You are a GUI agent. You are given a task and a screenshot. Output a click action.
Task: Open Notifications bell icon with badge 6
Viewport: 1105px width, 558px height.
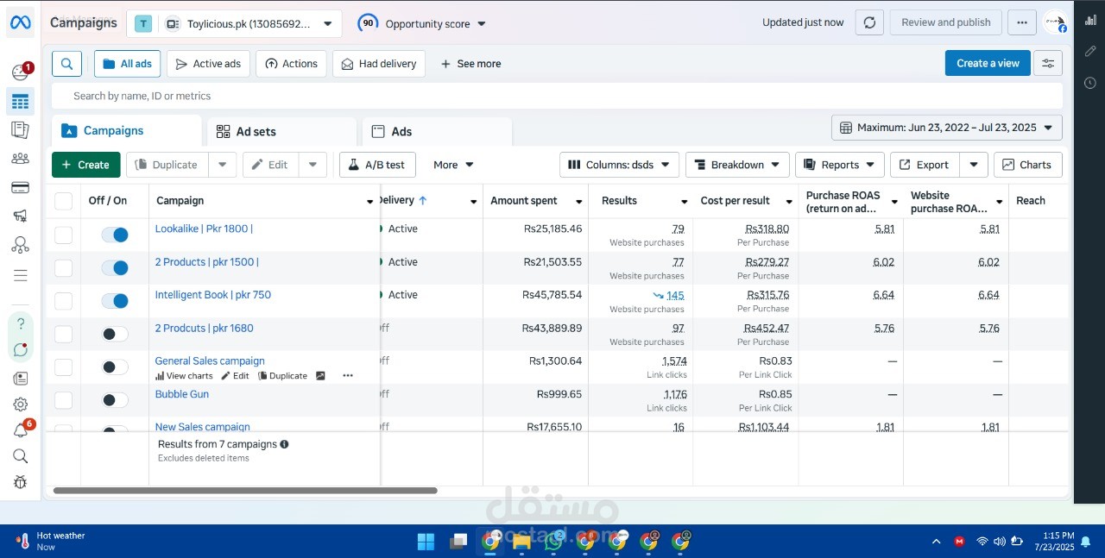21,429
